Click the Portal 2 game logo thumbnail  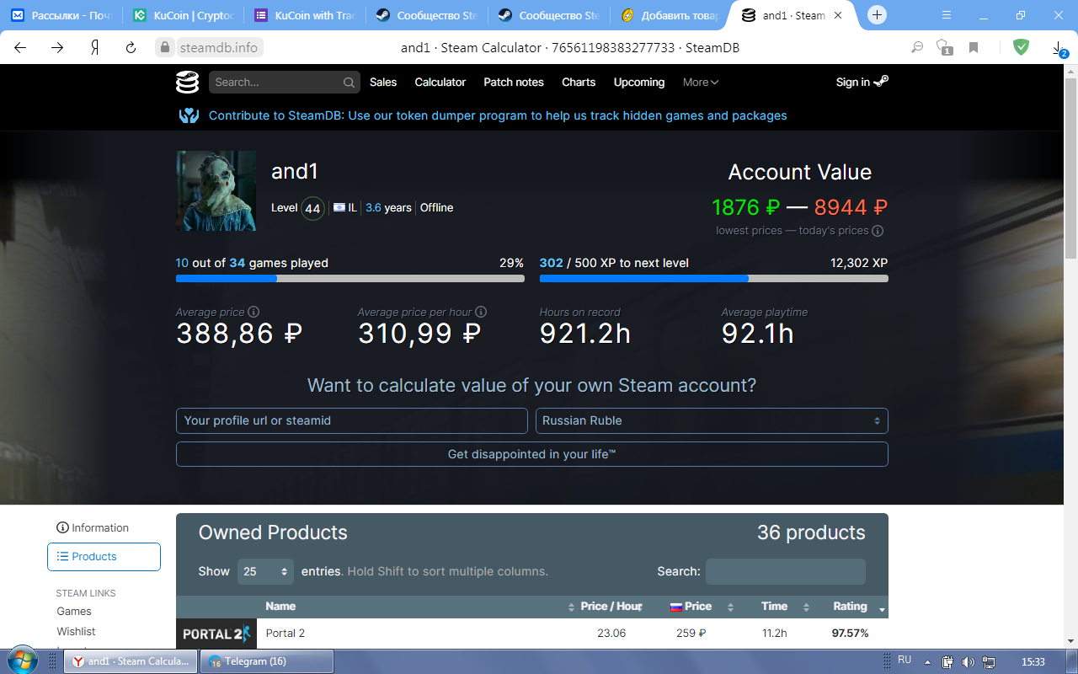216,633
